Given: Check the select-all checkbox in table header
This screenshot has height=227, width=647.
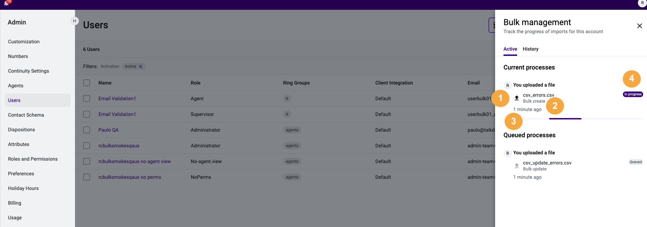Looking at the screenshot, I should click(x=87, y=83).
